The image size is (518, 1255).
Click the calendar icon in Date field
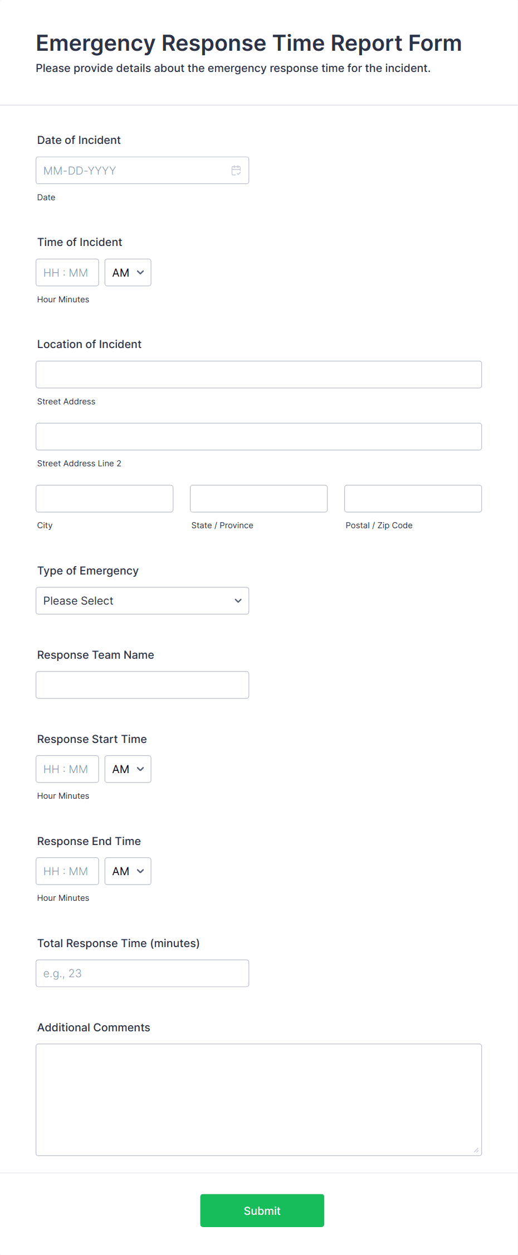coord(236,171)
